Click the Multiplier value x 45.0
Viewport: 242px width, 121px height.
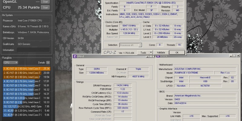click(x=129, y=29)
